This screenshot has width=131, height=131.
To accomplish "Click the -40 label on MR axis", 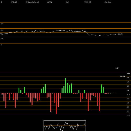I will click(128, 103).
